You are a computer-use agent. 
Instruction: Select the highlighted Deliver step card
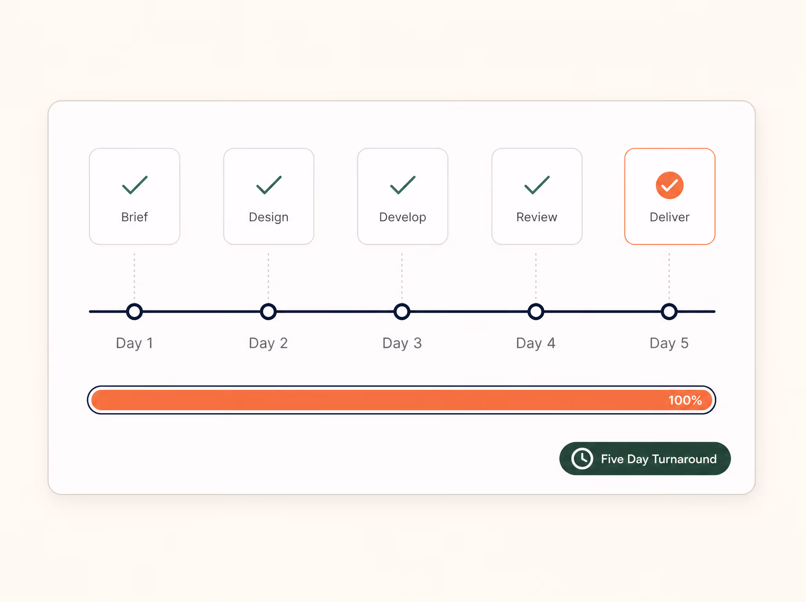tap(670, 196)
